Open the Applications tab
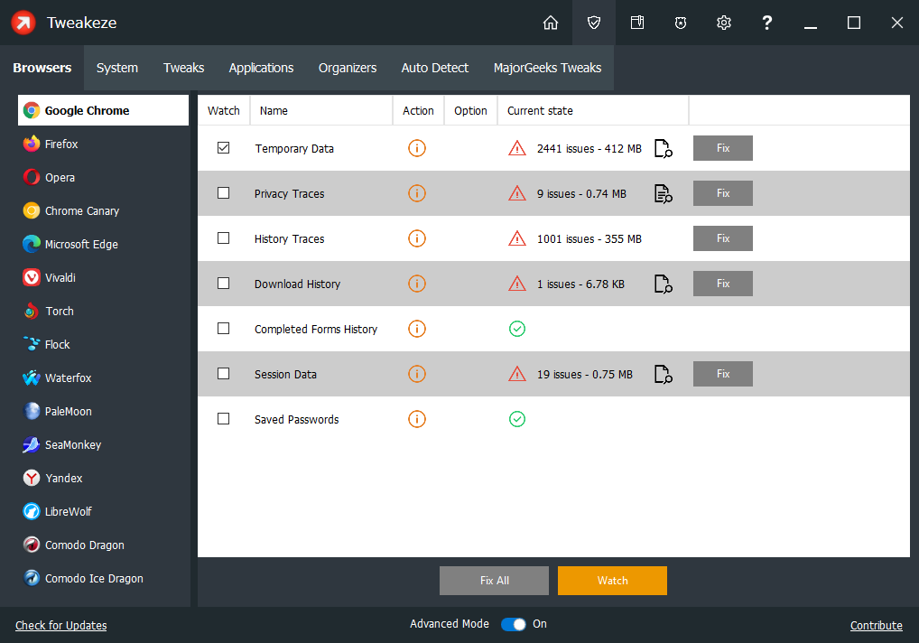The image size is (919, 643). tap(261, 68)
